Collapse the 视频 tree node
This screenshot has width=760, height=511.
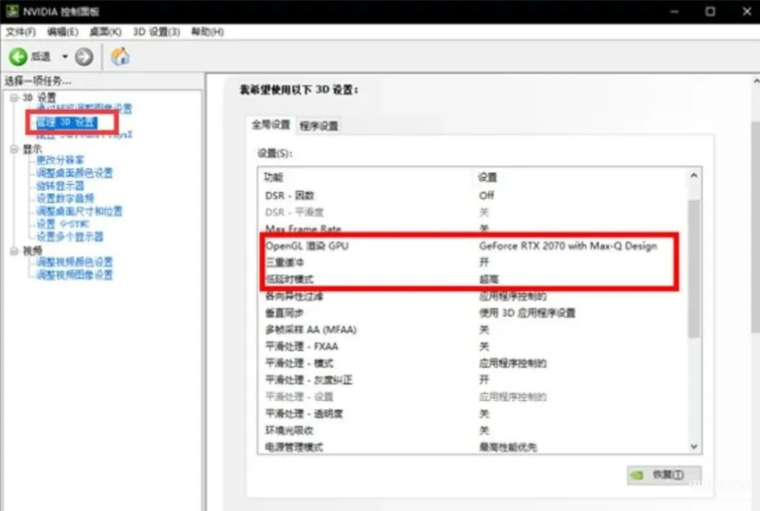pyautogui.click(x=14, y=251)
